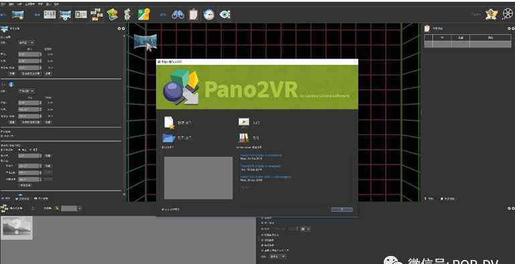Click the panorama input icon in toolbar

pos(17,15)
